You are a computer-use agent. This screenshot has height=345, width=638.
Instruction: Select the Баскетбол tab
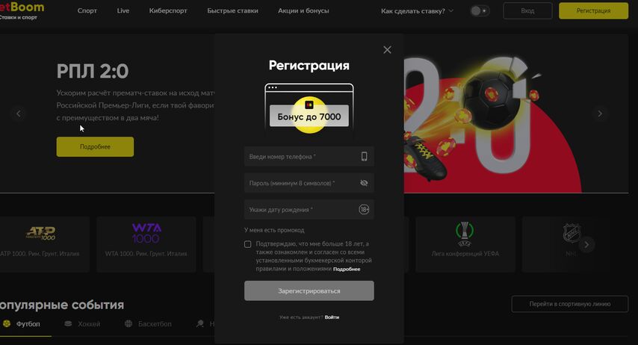point(148,324)
